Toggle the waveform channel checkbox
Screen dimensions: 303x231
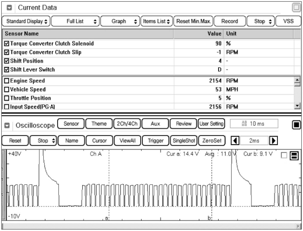tap(284, 156)
